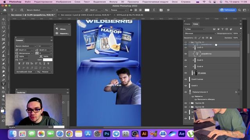
Task: Open language Английский: США dropdown in Символ
Action: click(26, 72)
